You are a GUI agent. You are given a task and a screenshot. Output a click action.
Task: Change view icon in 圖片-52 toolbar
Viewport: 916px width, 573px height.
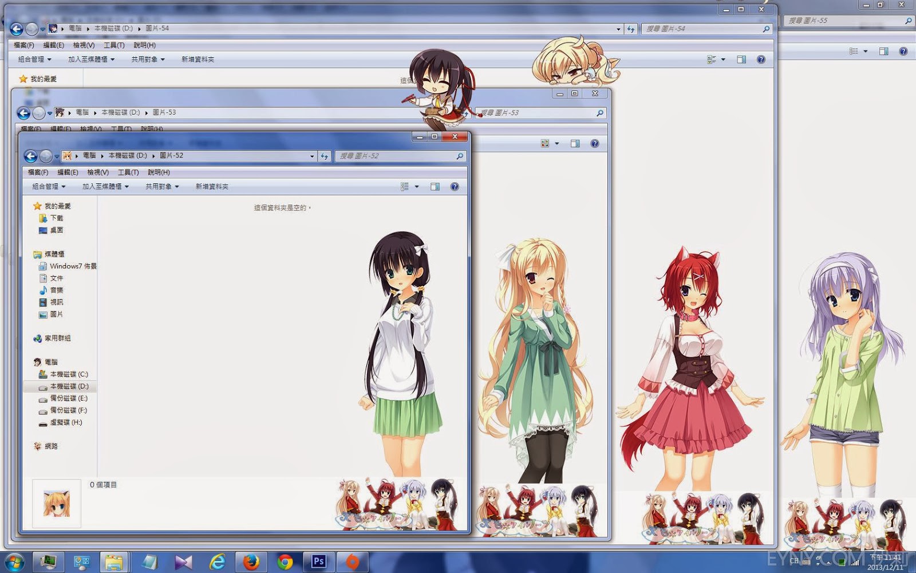405,186
